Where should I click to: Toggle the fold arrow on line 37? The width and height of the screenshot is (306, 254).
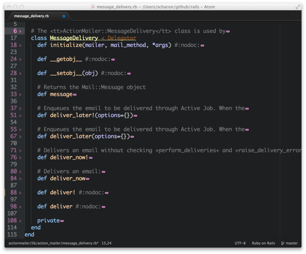point(20,108)
